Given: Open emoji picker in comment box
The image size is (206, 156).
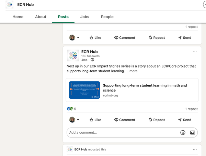Looking at the screenshot, I should (x=183, y=132).
